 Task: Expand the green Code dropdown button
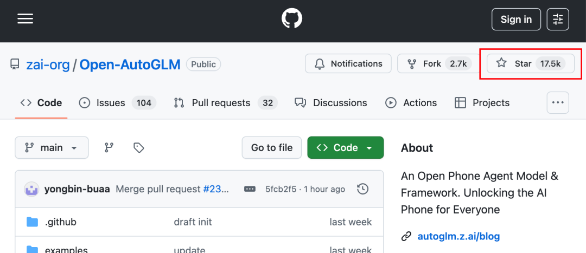coord(345,148)
